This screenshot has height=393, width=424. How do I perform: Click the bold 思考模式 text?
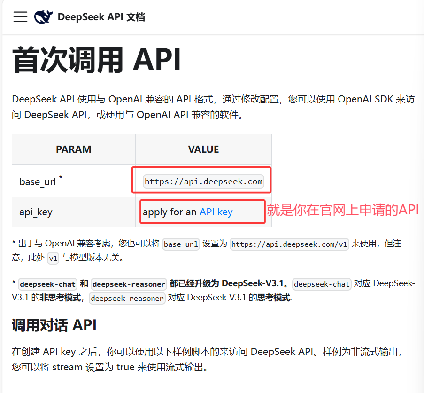click(273, 298)
